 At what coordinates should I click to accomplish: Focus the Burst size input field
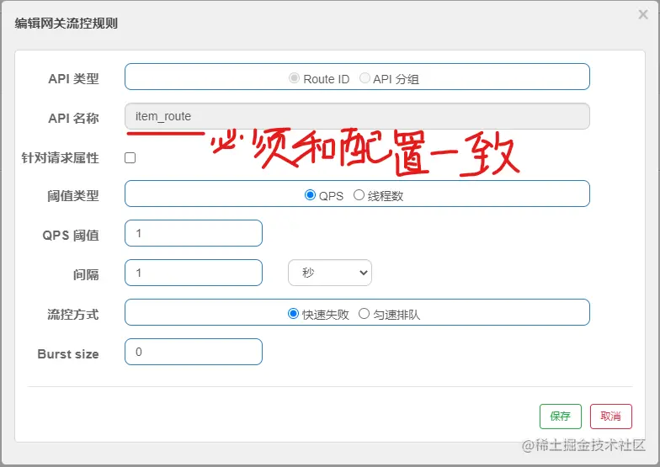(x=194, y=352)
